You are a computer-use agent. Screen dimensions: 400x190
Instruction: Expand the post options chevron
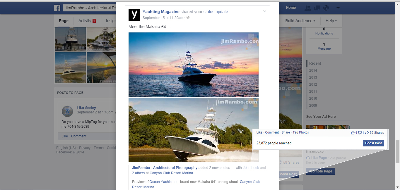click(x=265, y=11)
